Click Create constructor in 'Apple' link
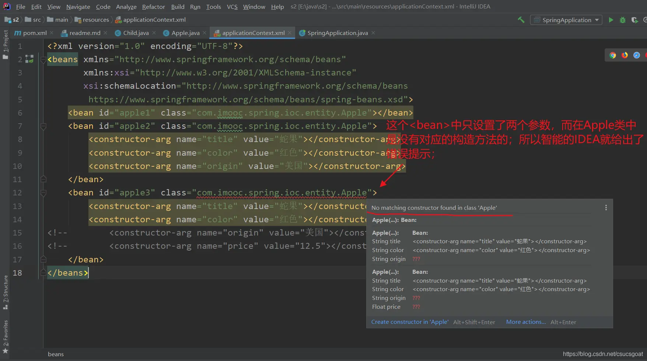 click(x=410, y=322)
